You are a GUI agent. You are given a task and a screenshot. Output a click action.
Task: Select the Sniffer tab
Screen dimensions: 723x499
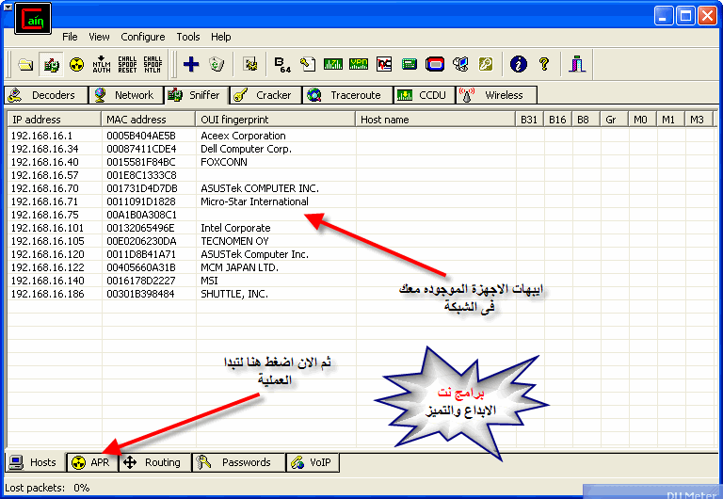click(x=197, y=94)
